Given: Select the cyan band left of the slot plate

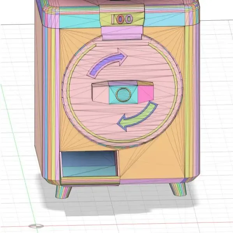Looking at the screenshot, I should tap(79, 21).
